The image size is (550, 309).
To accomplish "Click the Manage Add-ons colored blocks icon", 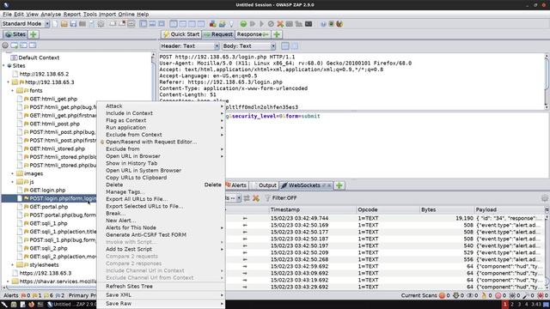I will pos(213,24).
